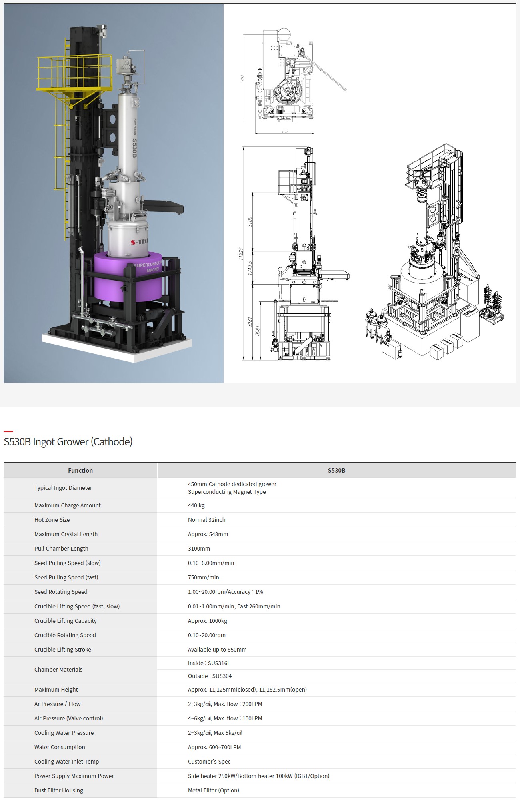Select 'Seed Pulling Speed (fast)' label

66,577
